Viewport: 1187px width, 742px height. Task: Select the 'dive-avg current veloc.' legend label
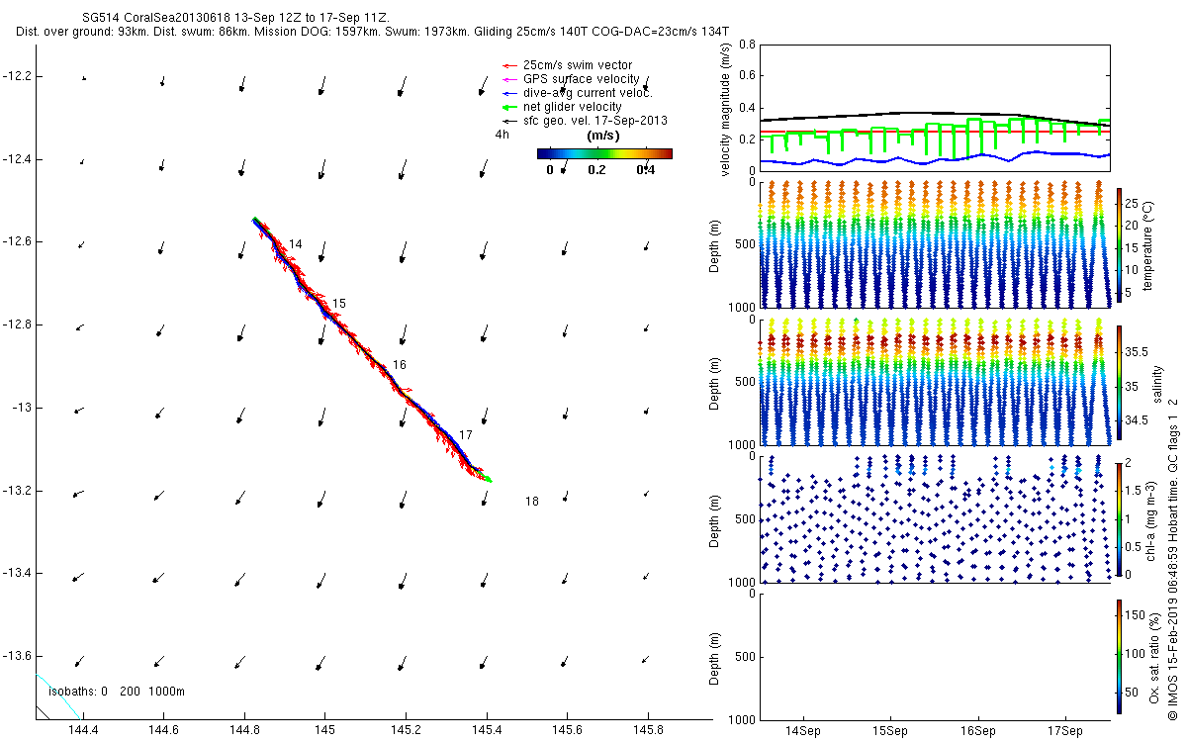point(589,93)
